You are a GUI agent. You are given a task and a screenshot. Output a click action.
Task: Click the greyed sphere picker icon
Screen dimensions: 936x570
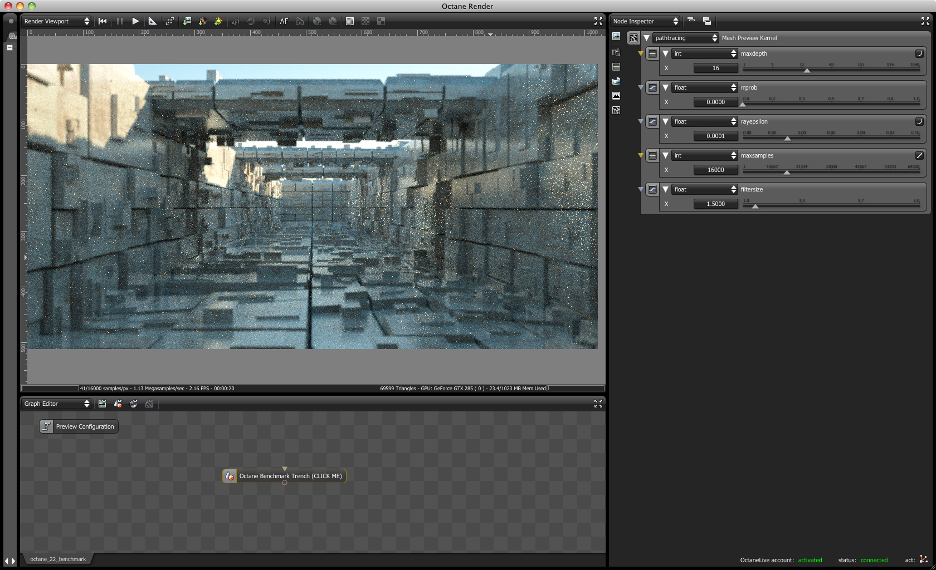click(251, 21)
